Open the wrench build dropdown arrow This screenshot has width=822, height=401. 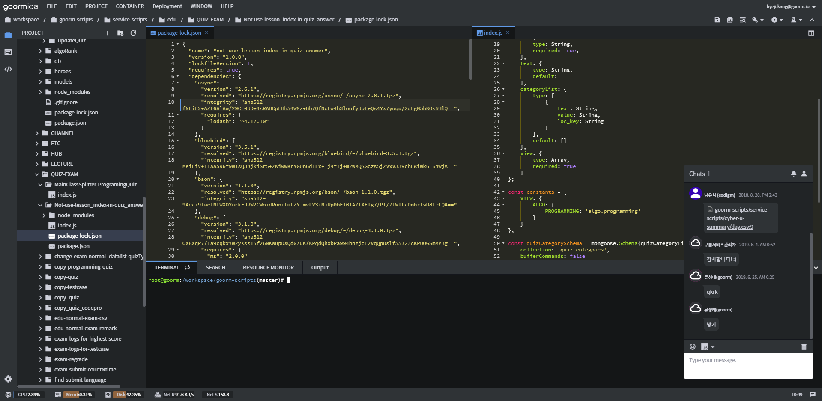[762, 20]
